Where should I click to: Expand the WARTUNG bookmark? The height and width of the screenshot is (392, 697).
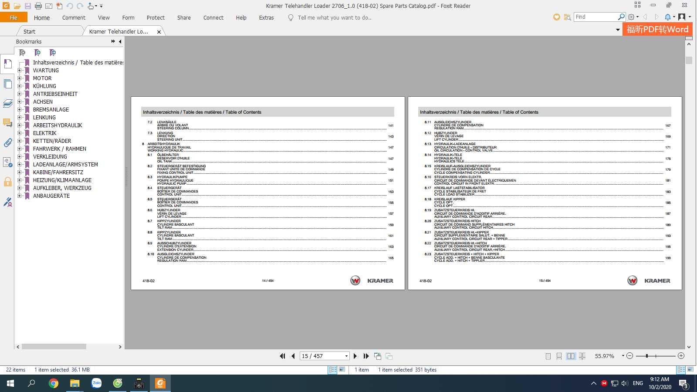tap(19, 71)
